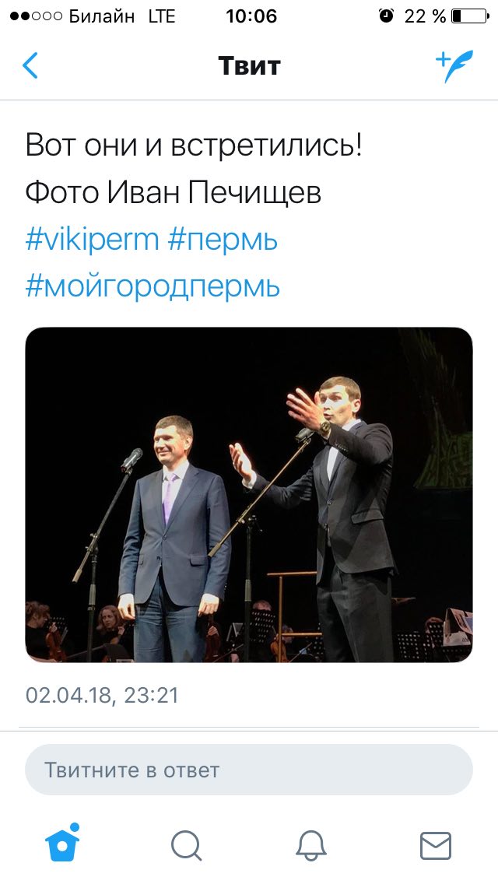Tap the "Твит" header title
The image size is (498, 884).
pos(249,66)
